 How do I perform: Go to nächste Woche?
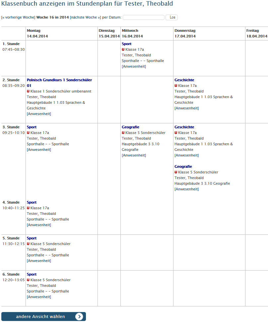tap(86, 18)
